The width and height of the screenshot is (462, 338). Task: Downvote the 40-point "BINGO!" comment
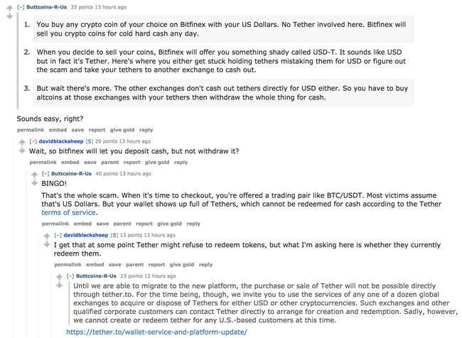[34, 182]
